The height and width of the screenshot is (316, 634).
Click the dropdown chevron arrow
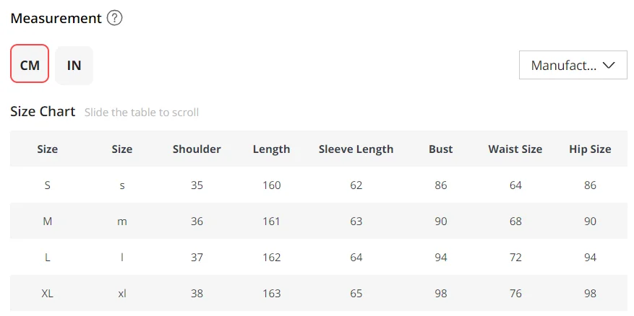coord(609,65)
